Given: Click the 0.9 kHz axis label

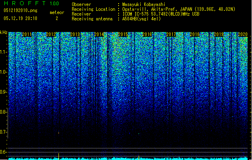Looking at the screenshot, I should pyautogui.click(x=3, y=92).
